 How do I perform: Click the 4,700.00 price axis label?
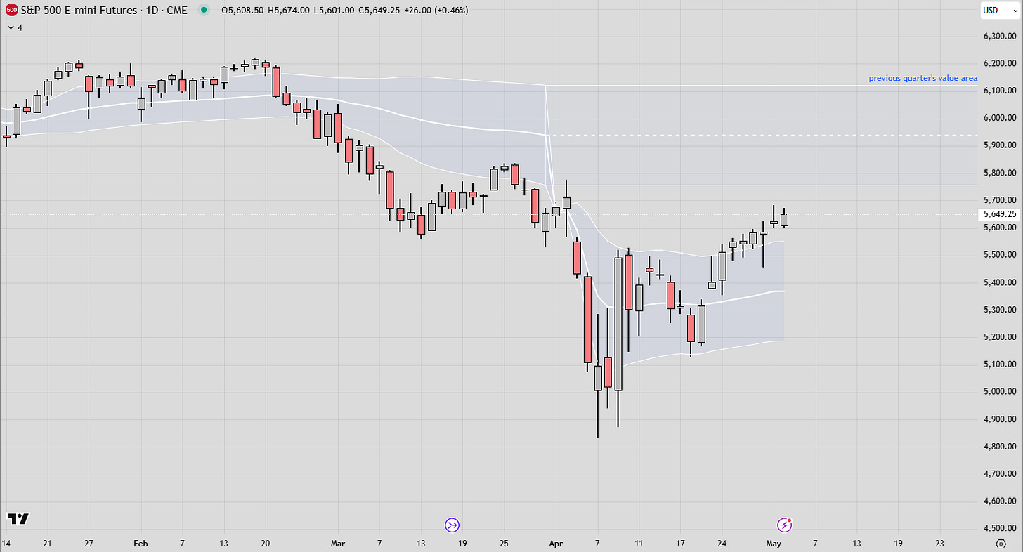(x=1000, y=474)
